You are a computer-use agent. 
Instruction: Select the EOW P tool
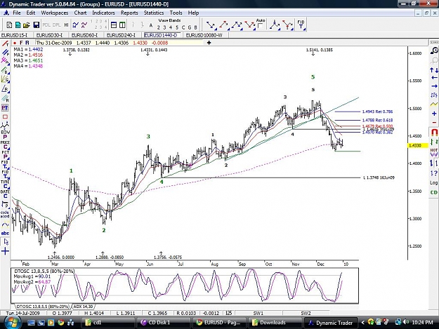pos(5,134)
